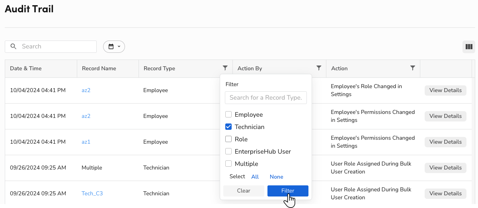Check the Employee filter checkbox

[x=228, y=114]
